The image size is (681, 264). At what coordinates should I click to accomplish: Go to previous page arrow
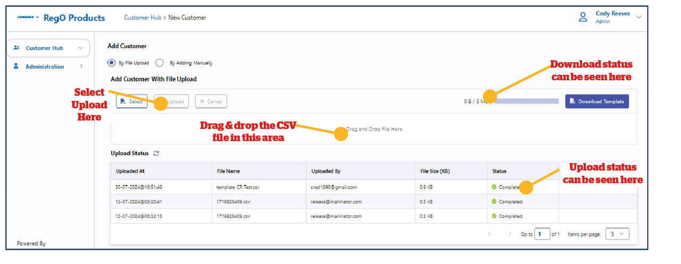pos(489,234)
